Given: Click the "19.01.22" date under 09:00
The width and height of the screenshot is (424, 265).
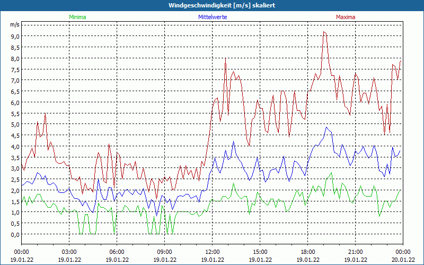Looking at the screenshot, I should click(164, 260).
